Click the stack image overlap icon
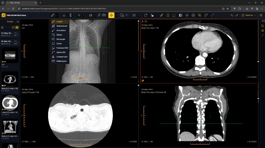 [174, 15]
